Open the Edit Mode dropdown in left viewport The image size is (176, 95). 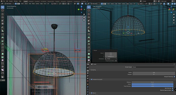pyautogui.click(x=9, y=4)
